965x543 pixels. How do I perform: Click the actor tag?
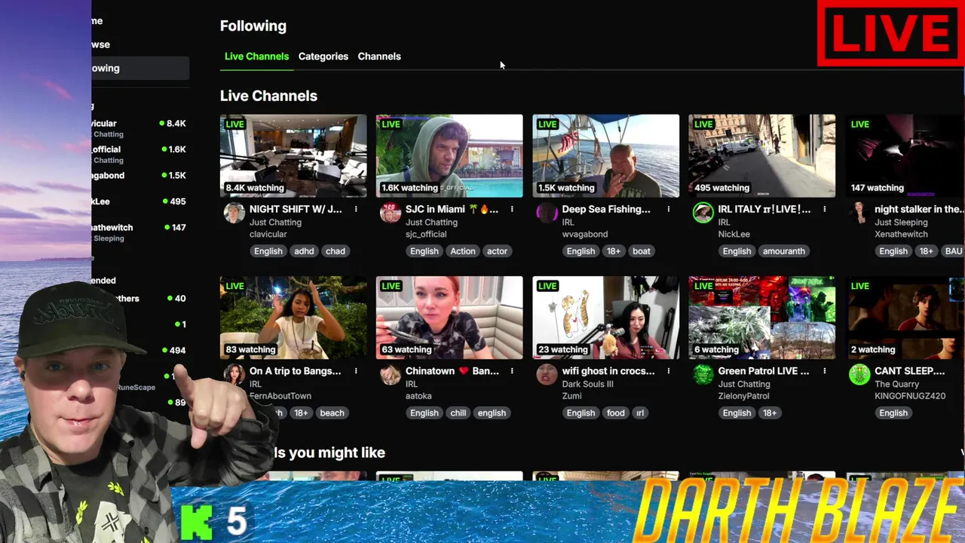(x=497, y=251)
